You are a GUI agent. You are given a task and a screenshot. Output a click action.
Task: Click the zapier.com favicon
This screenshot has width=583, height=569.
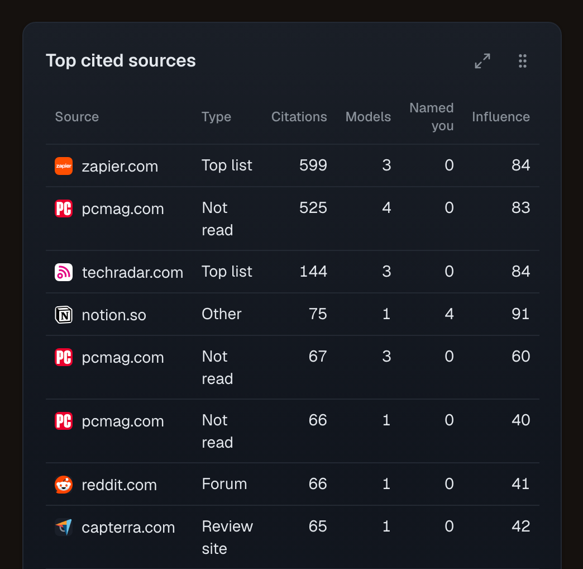[x=64, y=166]
